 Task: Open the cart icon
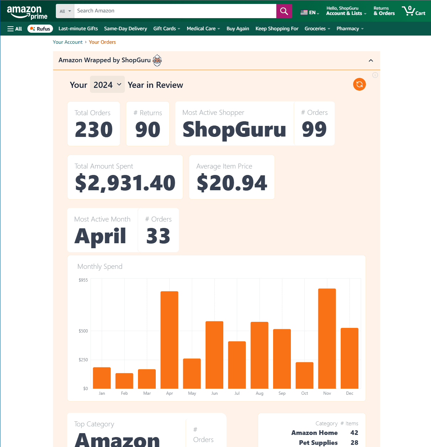point(414,11)
